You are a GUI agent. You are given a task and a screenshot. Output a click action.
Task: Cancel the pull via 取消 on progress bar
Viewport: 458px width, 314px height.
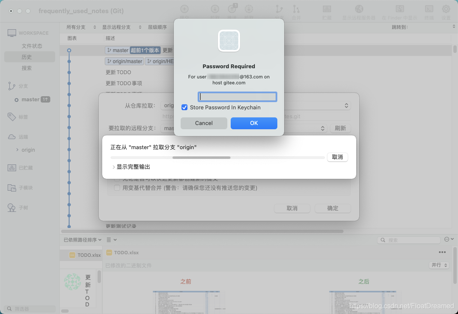click(337, 157)
